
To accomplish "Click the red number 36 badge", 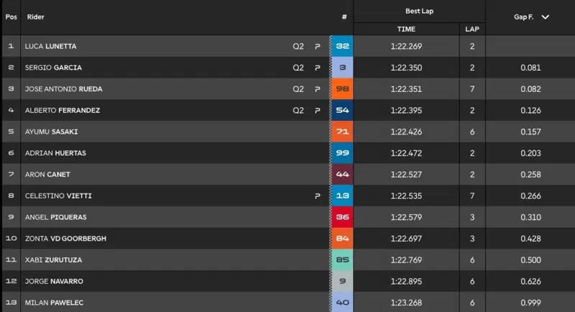I will tap(342, 217).
